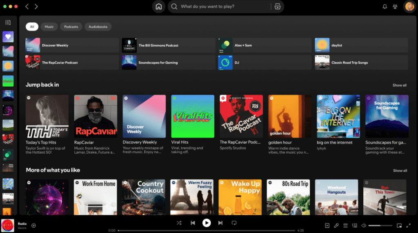Open Work From Home playlist cover

tap(96, 197)
